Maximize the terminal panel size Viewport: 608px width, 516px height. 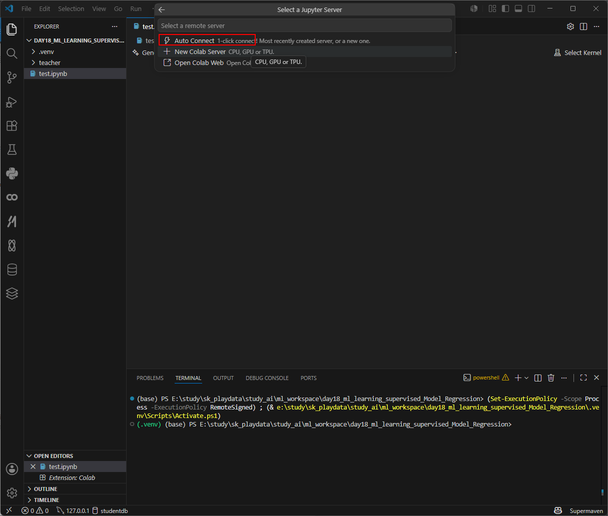point(583,377)
